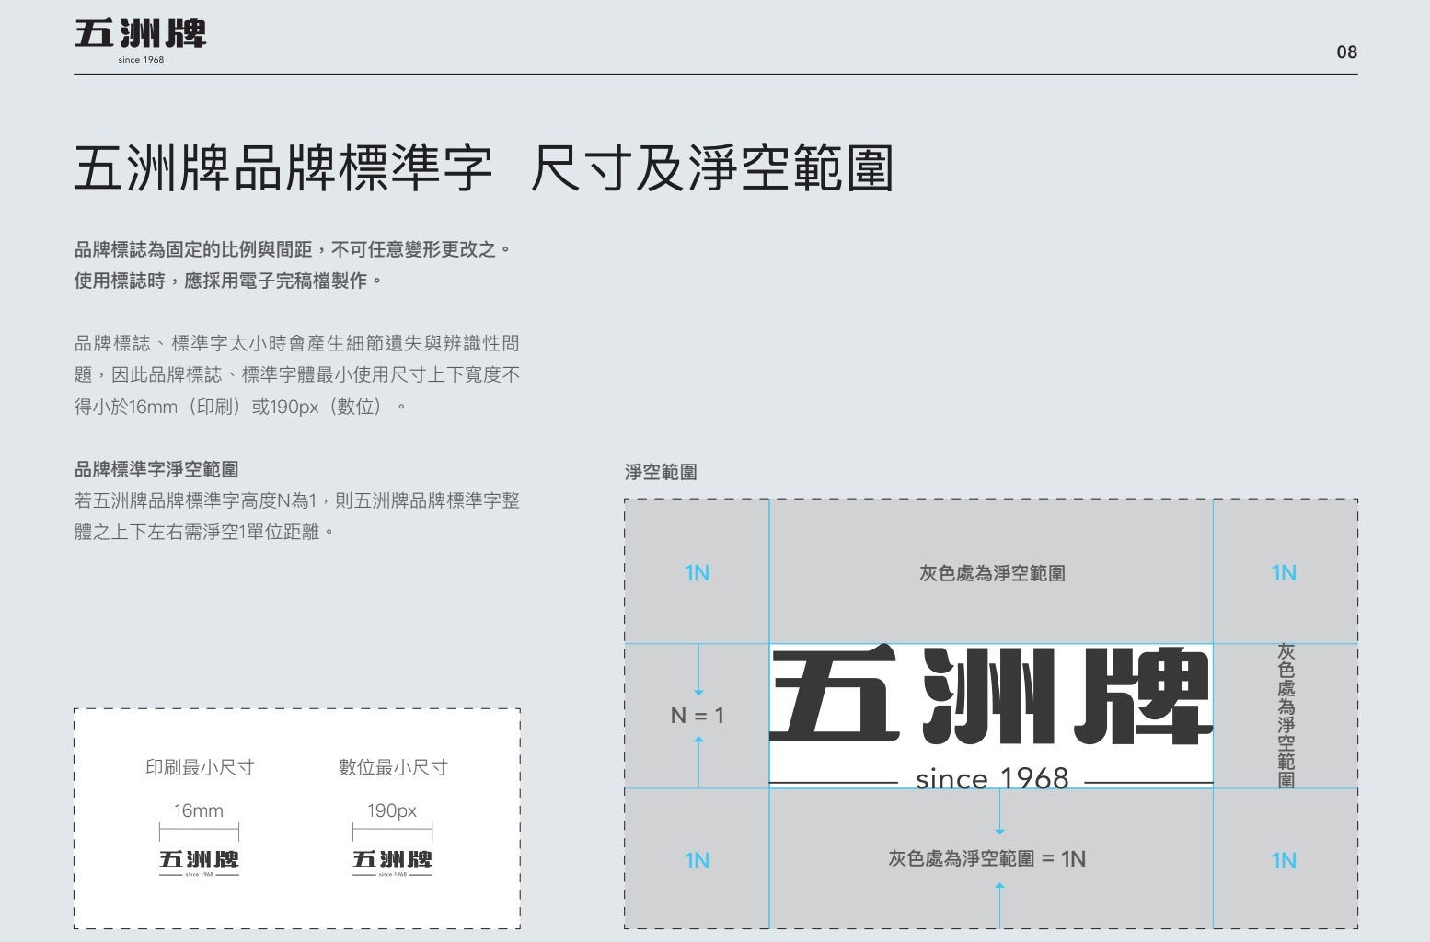
Task: Click the 數位最小尺寸 label
Action: (393, 767)
